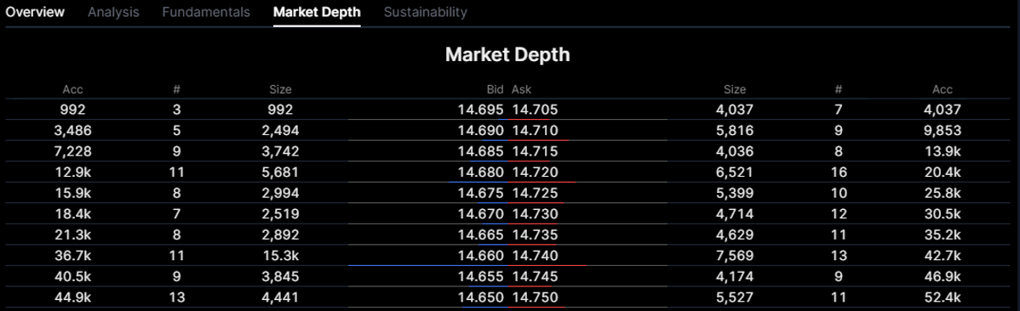Click the Ask column header
1020x311 pixels.
click(522, 89)
